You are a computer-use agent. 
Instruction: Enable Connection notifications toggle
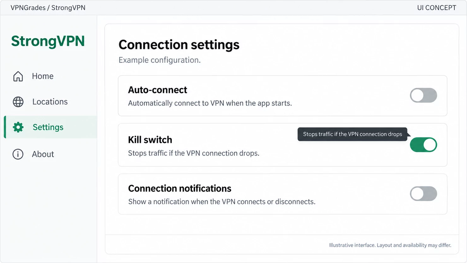(x=423, y=193)
